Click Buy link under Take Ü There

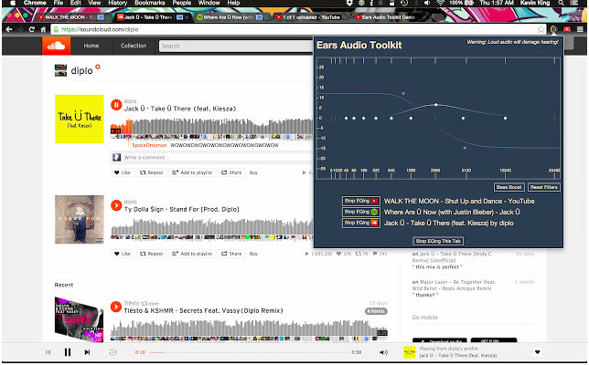(253, 172)
